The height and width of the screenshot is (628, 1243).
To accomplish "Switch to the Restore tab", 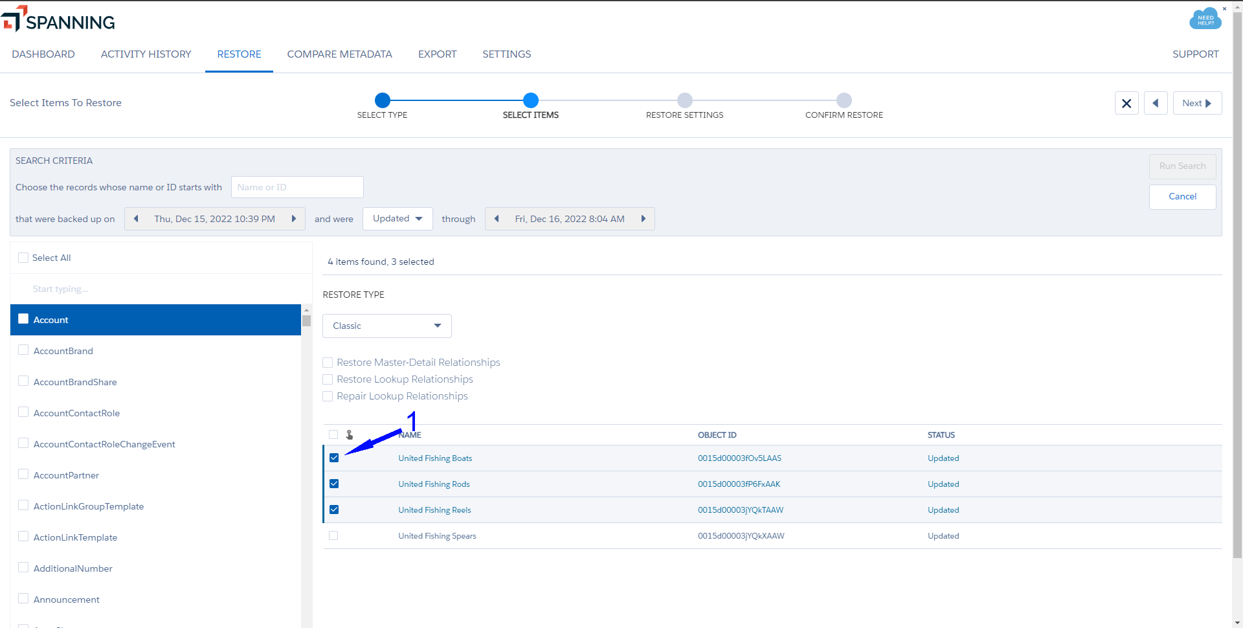I will (240, 54).
